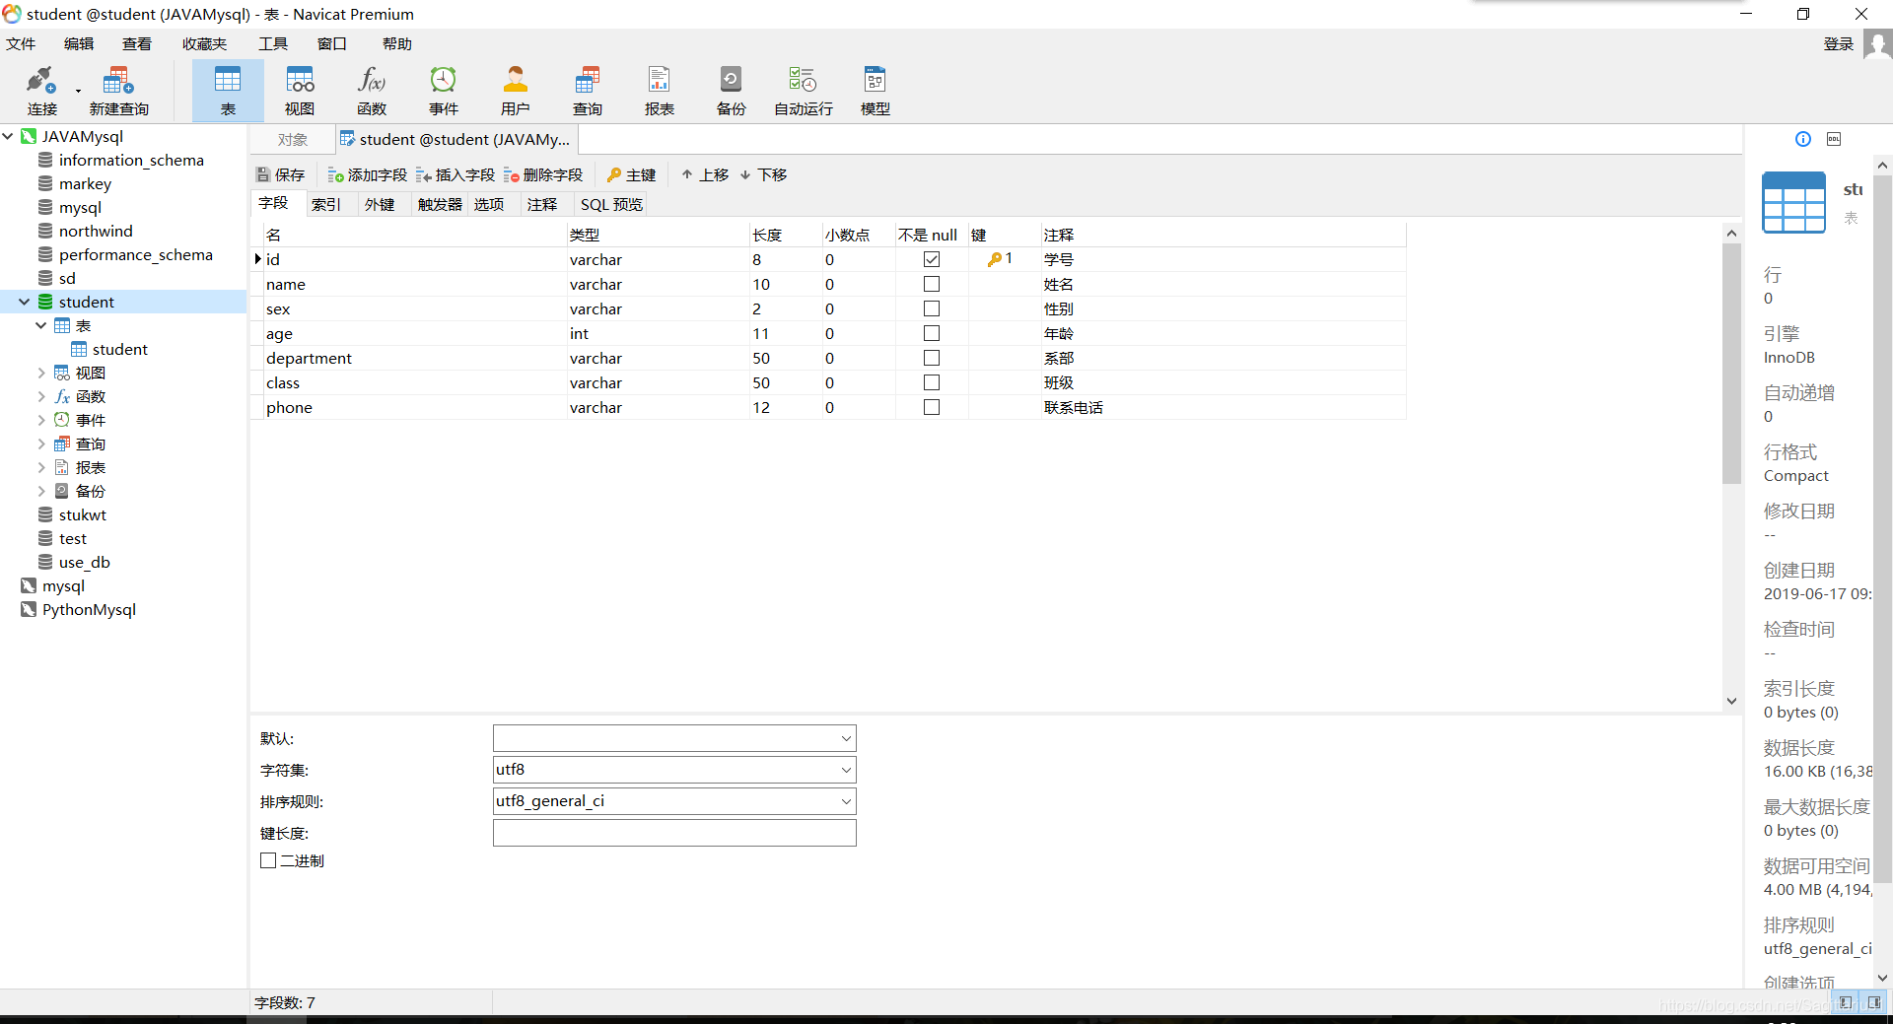The image size is (1893, 1024).
Task: Open the Default (默认) dropdown
Action: point(846,738)
